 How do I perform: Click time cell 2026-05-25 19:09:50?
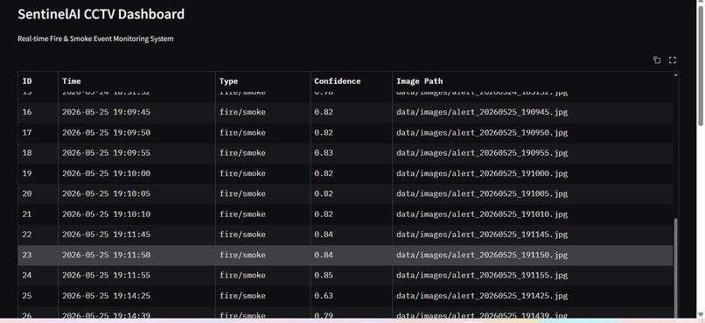click(136, 133)
